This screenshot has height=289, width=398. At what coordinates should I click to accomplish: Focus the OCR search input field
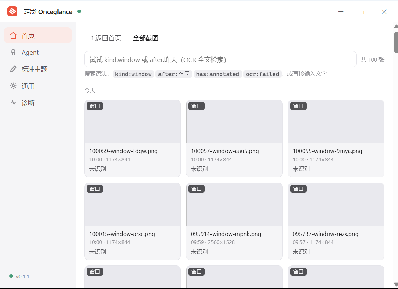point(220,60)
